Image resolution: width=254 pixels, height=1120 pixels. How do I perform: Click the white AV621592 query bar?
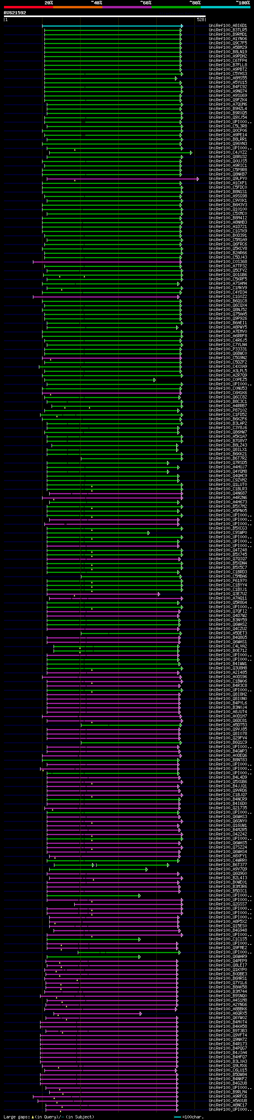pyautogui.click(x=105, y=17)
